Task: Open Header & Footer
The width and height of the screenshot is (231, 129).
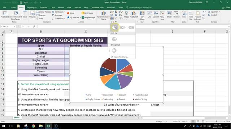Action: (198, 15)
